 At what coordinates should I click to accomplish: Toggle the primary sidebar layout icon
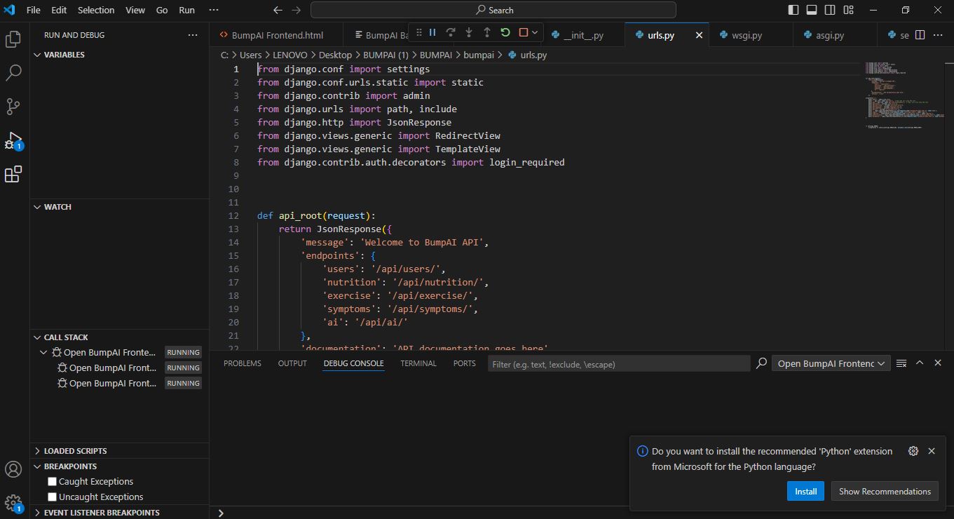click(793, 10)
